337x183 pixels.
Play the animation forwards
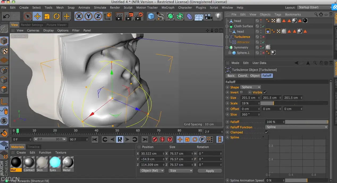point(120,139)
